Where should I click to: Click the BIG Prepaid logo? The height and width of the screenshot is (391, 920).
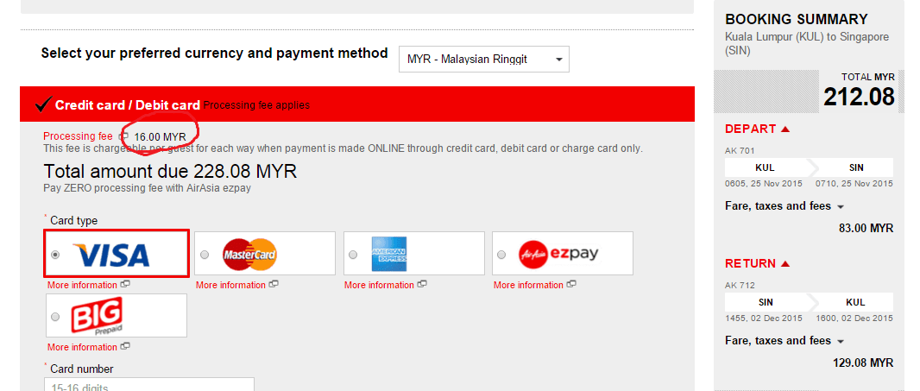[96, 316]
